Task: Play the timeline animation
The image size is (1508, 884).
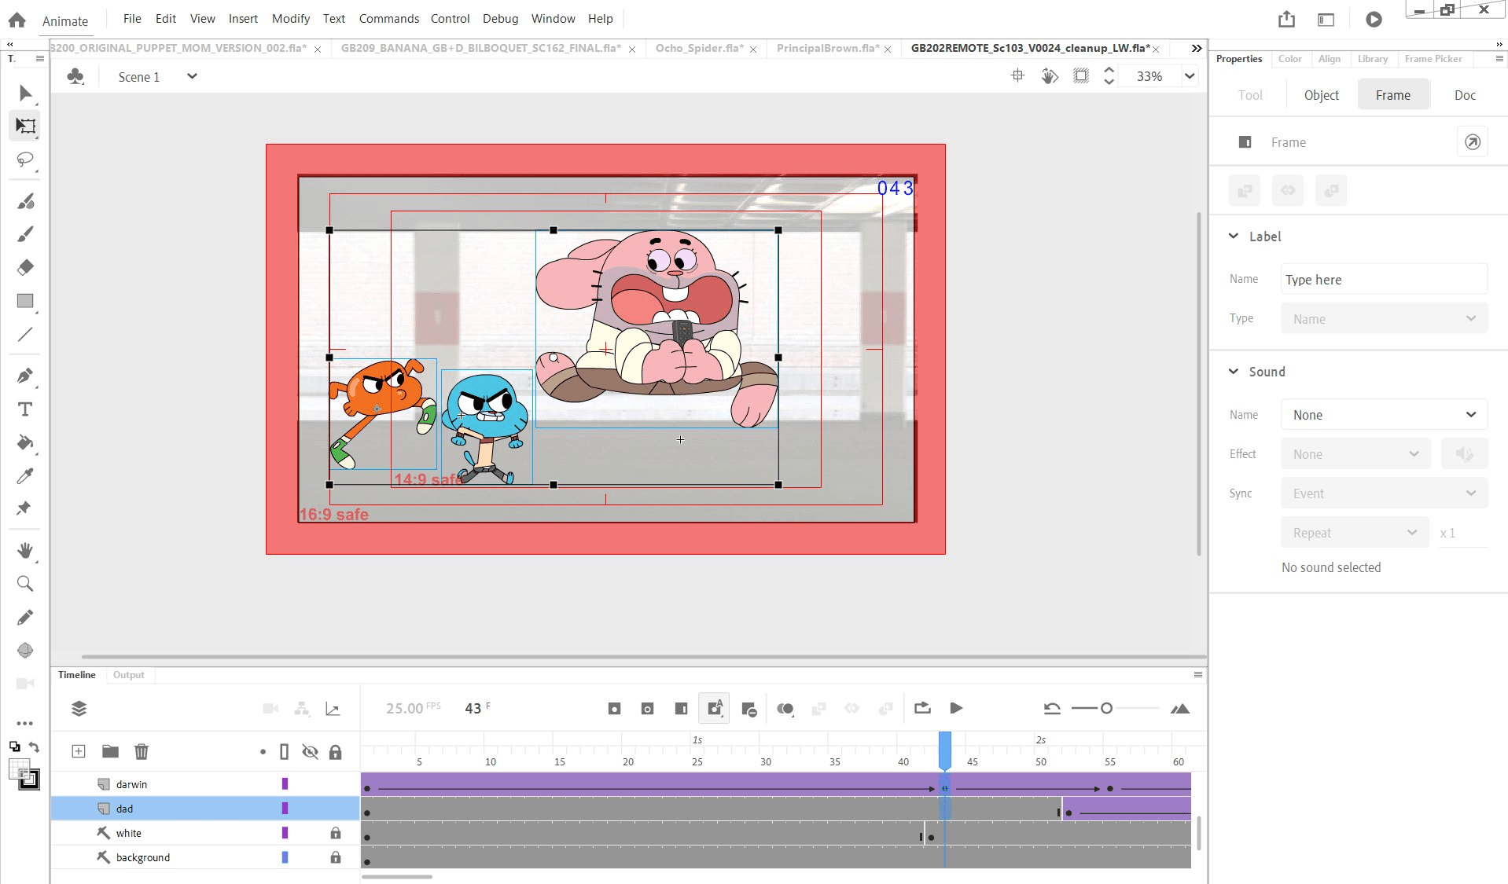Action: [956, 708]
